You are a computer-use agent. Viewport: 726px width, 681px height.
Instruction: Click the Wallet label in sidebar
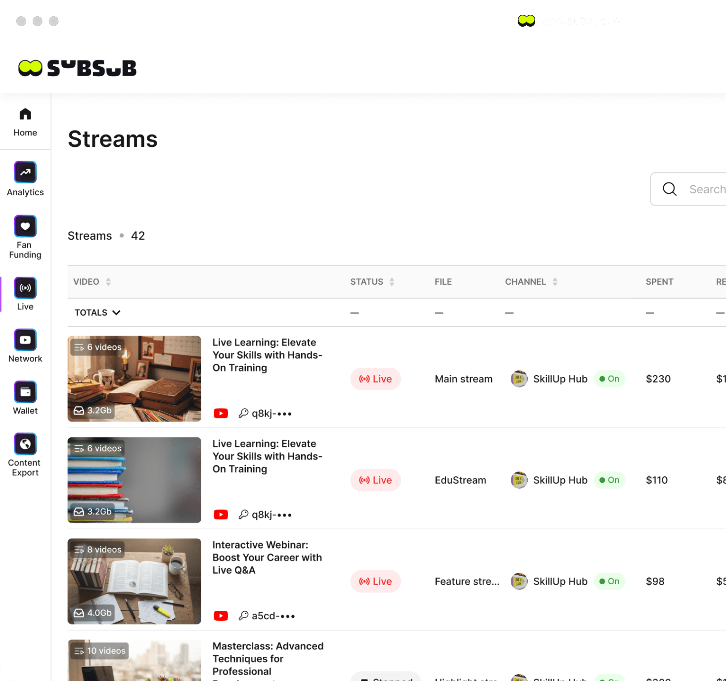coord(25,411)
